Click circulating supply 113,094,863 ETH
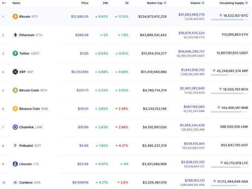The height and width of the screenshot is (189, 252). pos(235,35)
